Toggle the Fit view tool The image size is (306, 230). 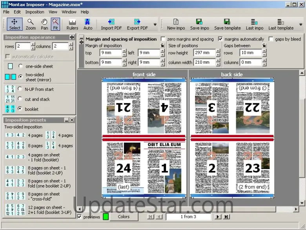pyautogui.click(x=55, y=24)
